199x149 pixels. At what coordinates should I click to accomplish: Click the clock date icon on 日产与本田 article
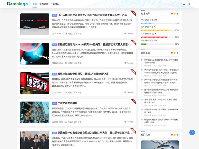[53, 34]
